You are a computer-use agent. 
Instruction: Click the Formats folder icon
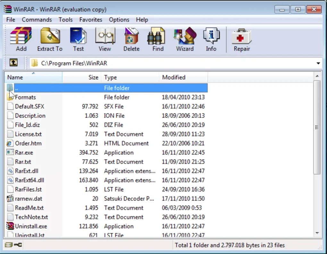tap(10, 97)
